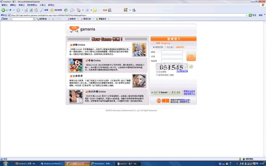Viewport: 266px width, 166px height.
Task: Click the Windows Messenger people icon
Action: (x=134, y=10)
